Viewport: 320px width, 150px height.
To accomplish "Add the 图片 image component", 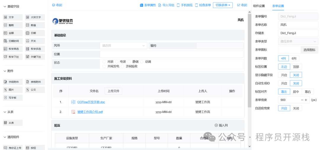I will click(x=13, y=90).
